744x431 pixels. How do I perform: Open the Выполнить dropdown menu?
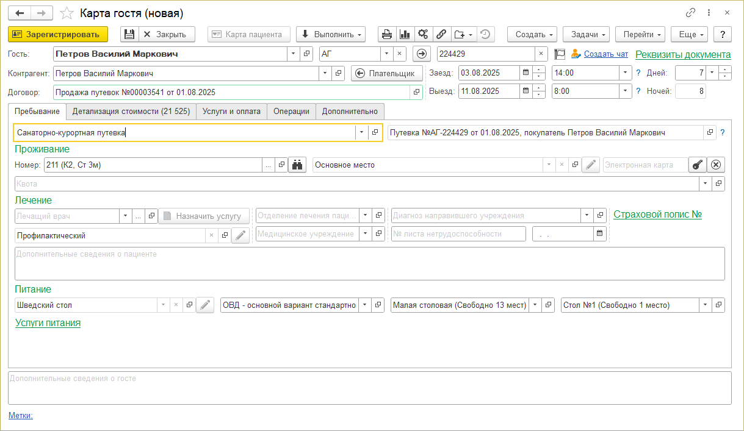330,35
